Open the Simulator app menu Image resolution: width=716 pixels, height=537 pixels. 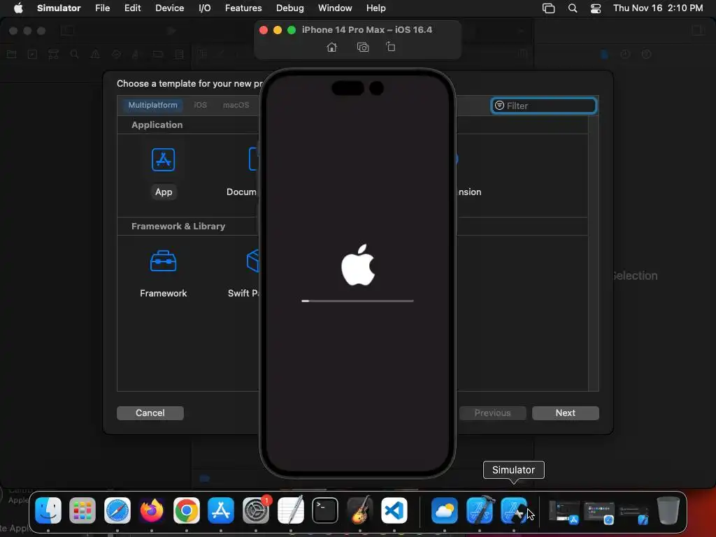click(59, 8)
